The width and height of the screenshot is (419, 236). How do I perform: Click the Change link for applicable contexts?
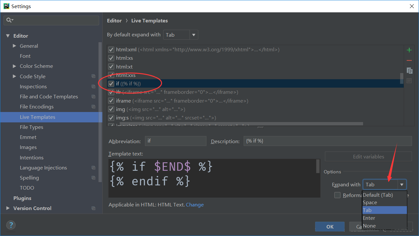click(195, 205)
